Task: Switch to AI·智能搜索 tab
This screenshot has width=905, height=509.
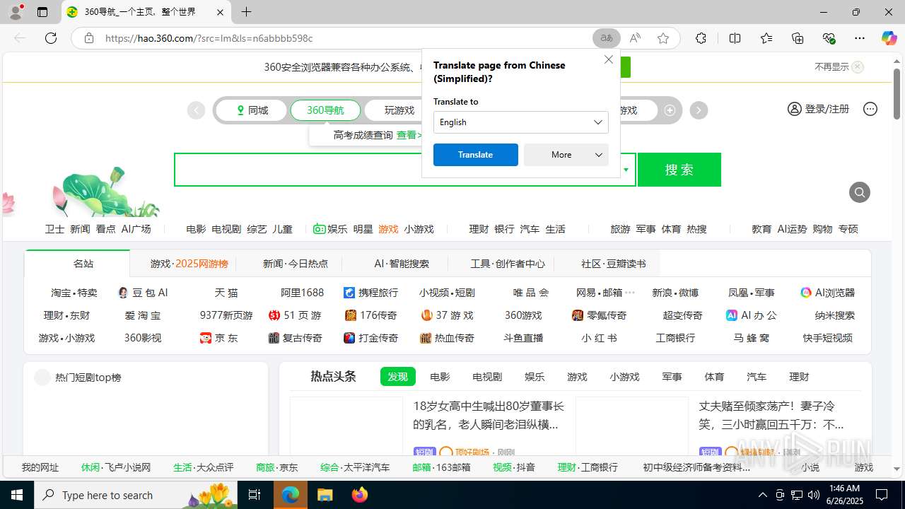Action: [402, 264]
